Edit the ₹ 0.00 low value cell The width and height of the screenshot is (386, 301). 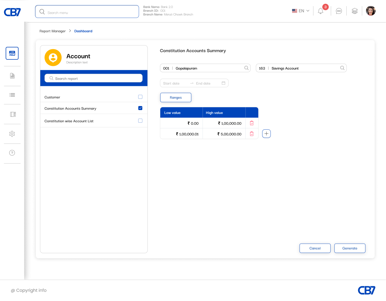point(181,123)
